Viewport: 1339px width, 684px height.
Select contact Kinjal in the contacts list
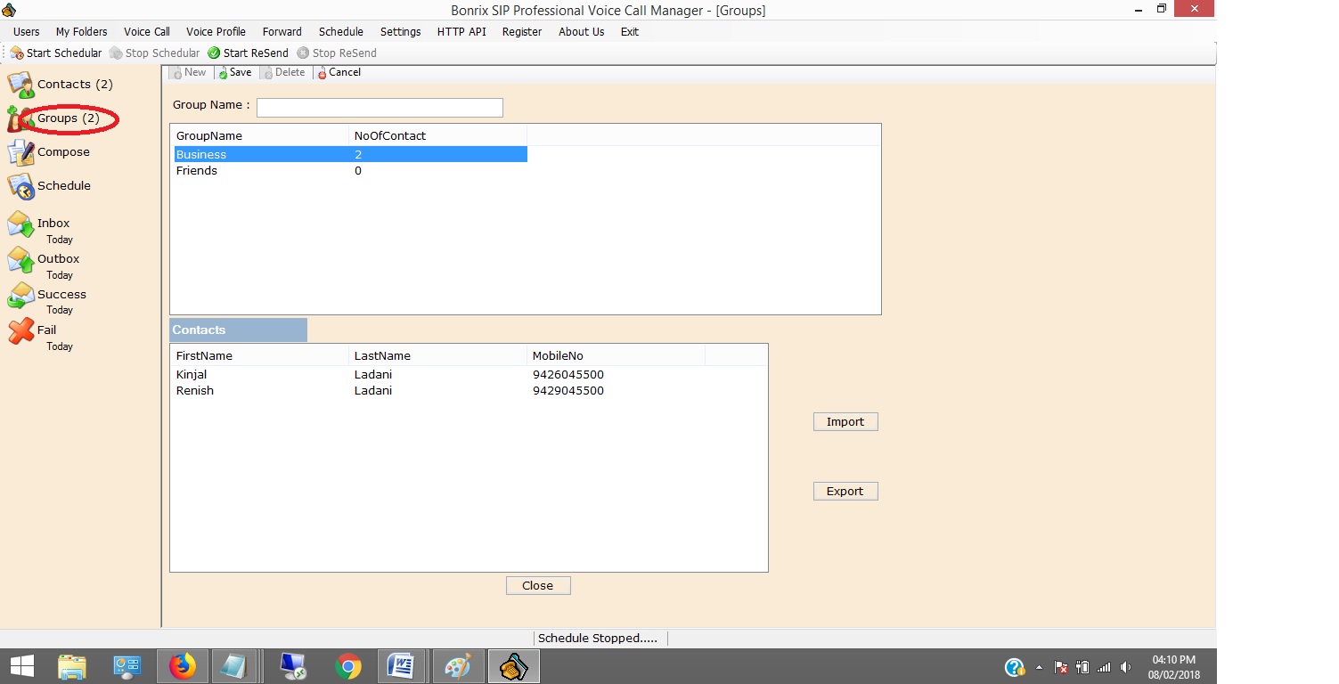192,375
